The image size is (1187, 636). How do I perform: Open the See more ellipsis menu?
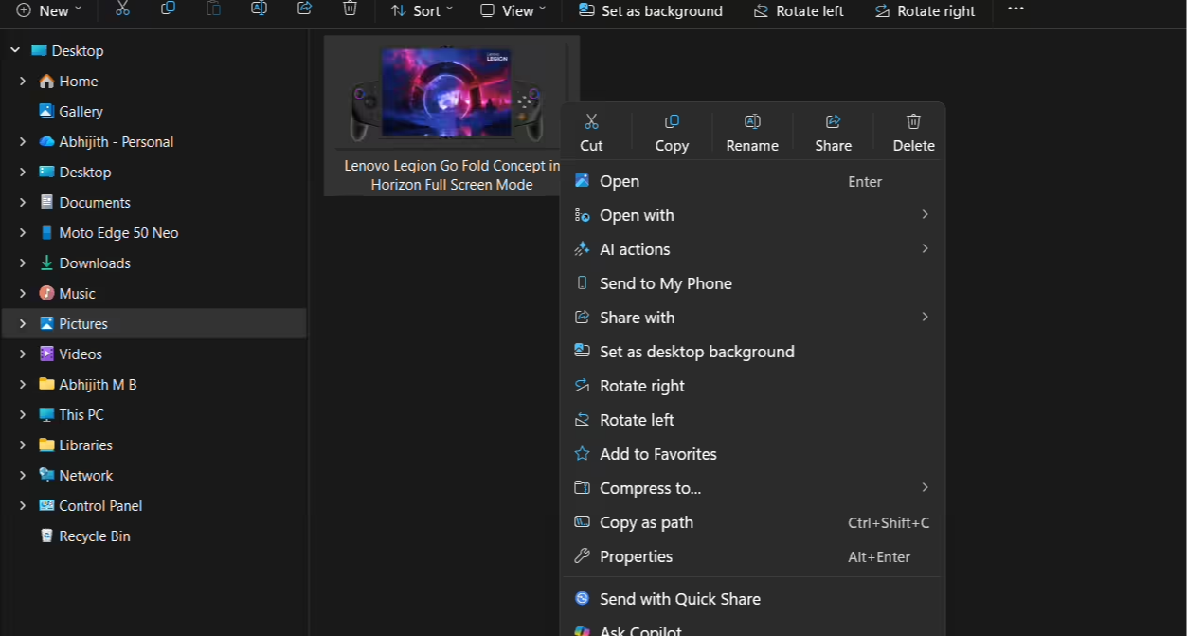click(1016, 9)
